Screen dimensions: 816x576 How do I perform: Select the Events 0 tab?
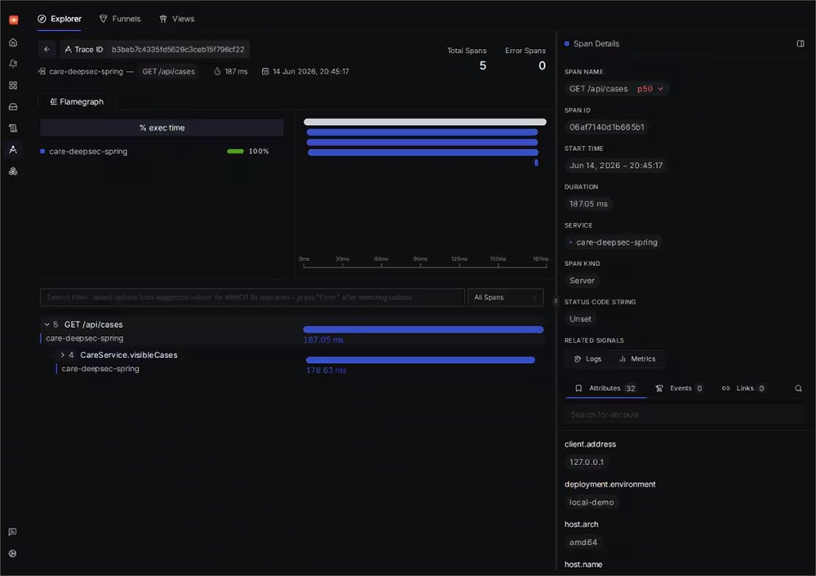[x=679, y=388]
